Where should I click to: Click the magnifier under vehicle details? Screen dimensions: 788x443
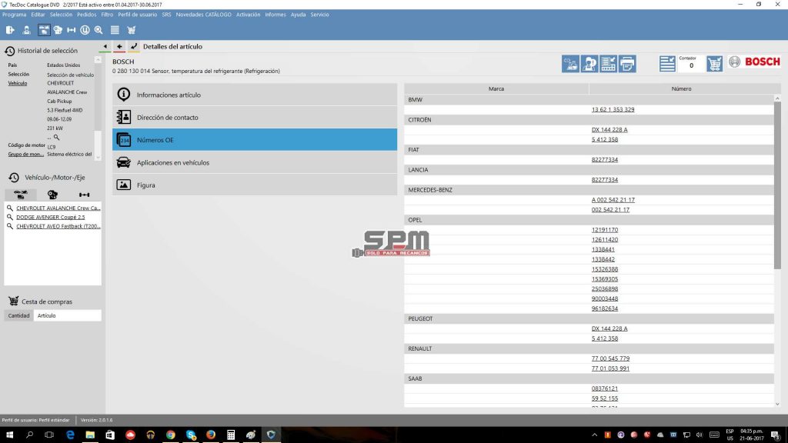(x=56, y=137)
